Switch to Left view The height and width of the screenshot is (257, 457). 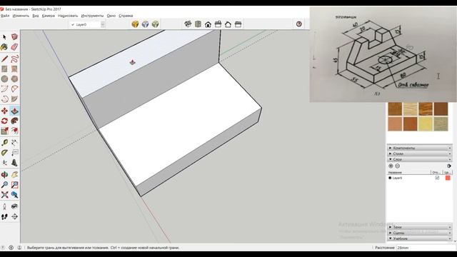(x=238, y=24)
